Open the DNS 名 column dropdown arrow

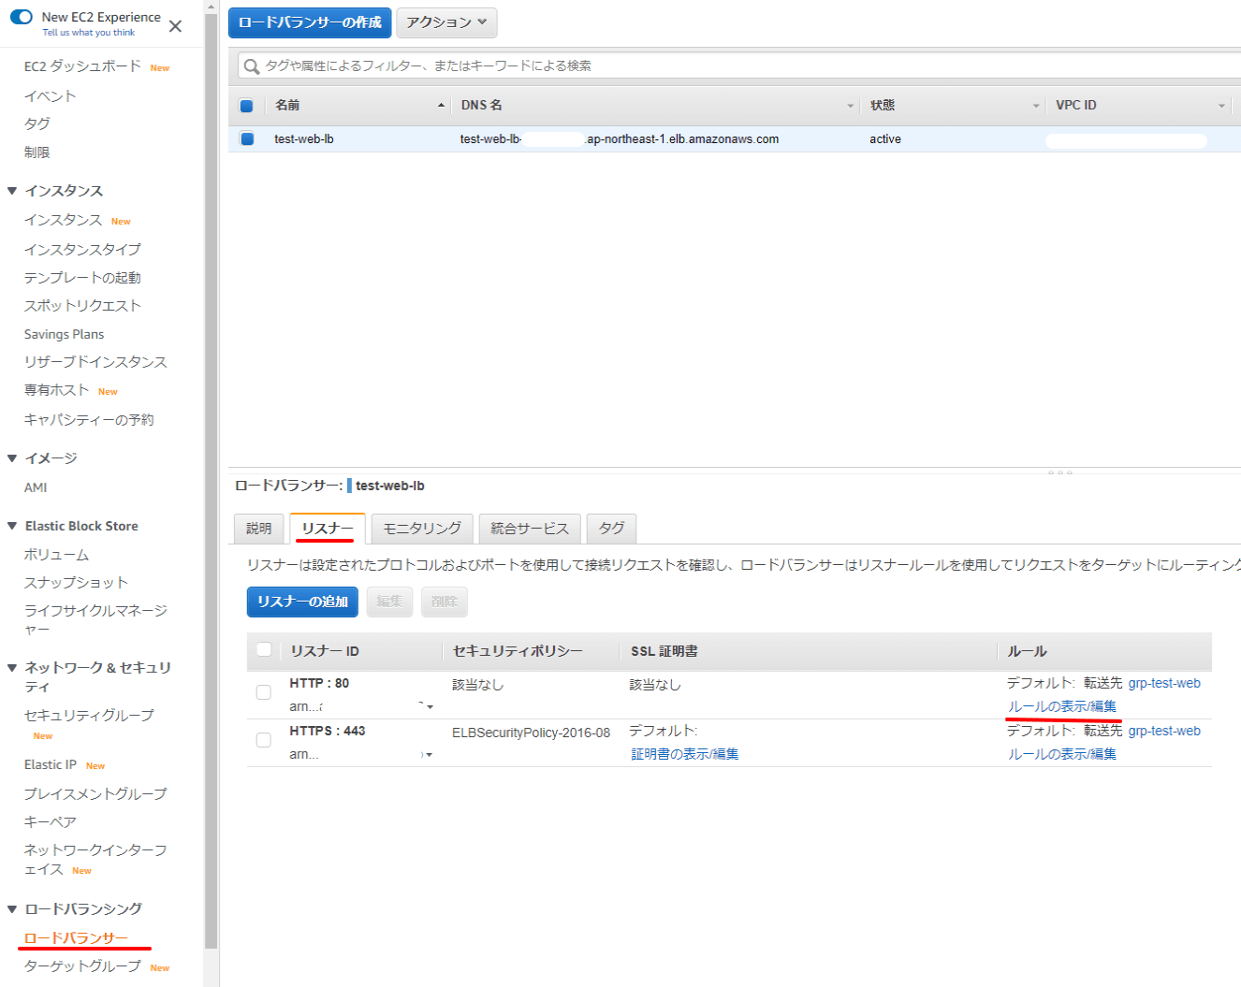click(x=850, y=106)
